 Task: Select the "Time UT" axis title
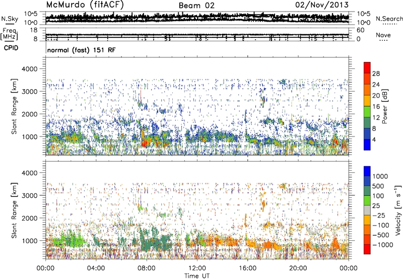(x=197, y=276)
